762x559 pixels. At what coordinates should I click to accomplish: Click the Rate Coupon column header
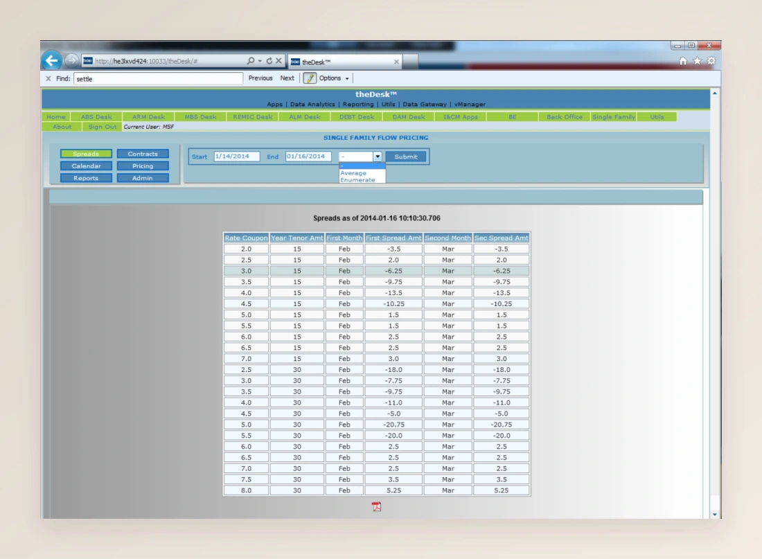pos(246,238)
